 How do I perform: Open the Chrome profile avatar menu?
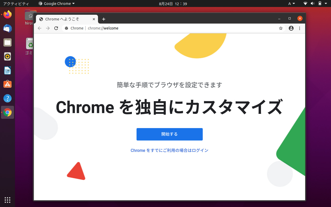(291, 28)
